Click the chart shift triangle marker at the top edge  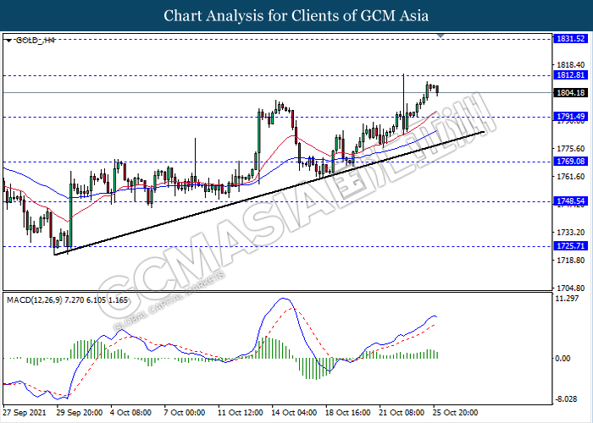pos(441,36)
